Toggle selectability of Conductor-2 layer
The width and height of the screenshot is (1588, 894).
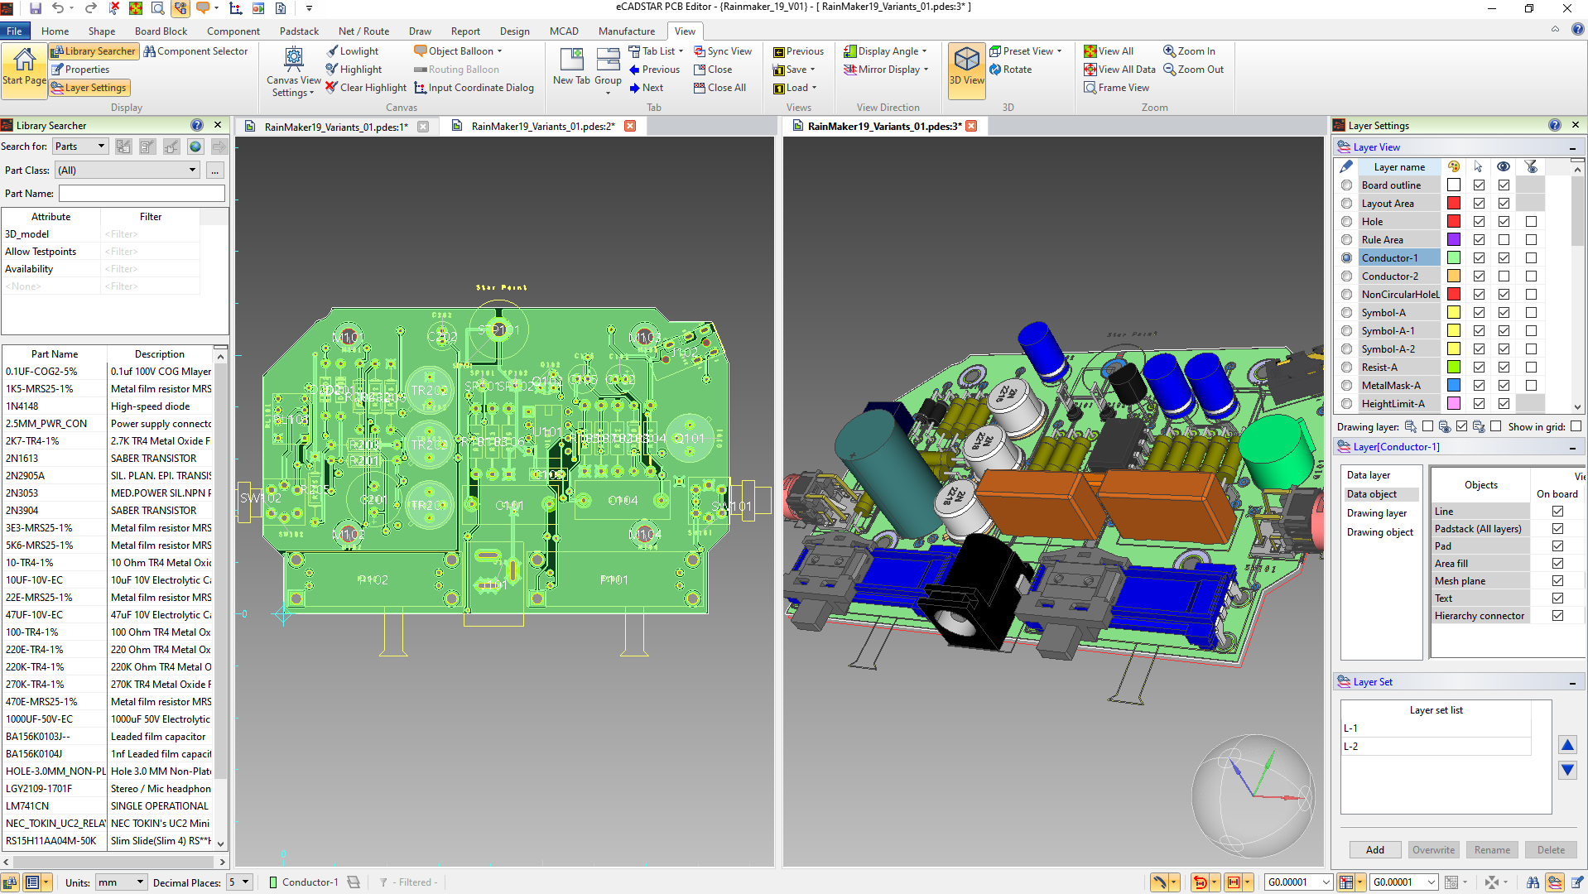1479,276
